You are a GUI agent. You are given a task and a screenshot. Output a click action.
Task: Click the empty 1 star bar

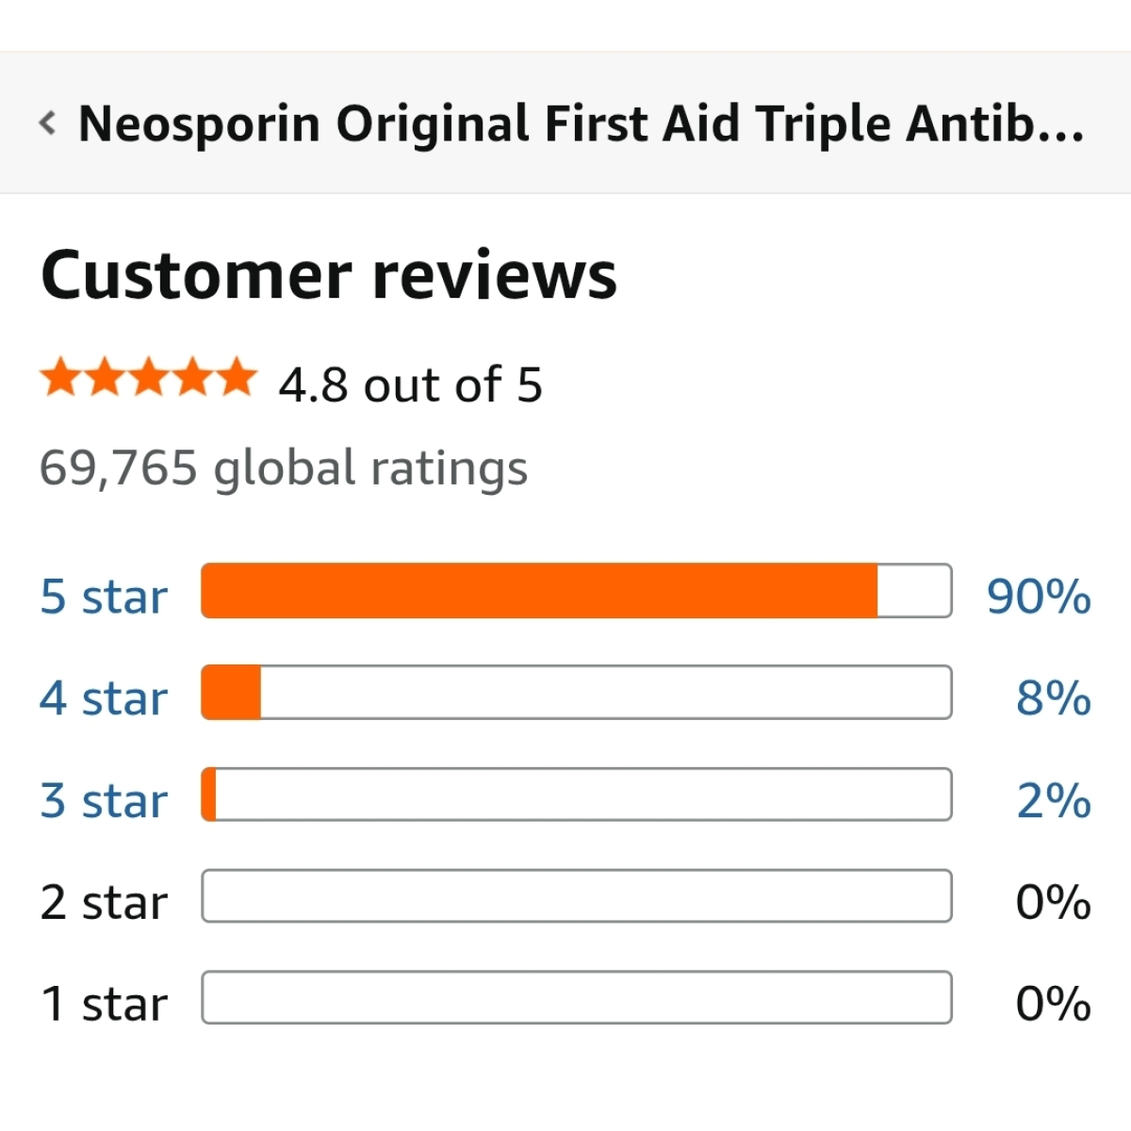pyautogui.click(x=577, y=998)
